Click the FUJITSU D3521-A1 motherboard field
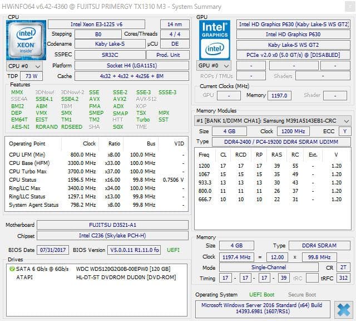Image resolution: width=356 pixels, height=321 pixels. pyautogui.click(x=112, y=225)
